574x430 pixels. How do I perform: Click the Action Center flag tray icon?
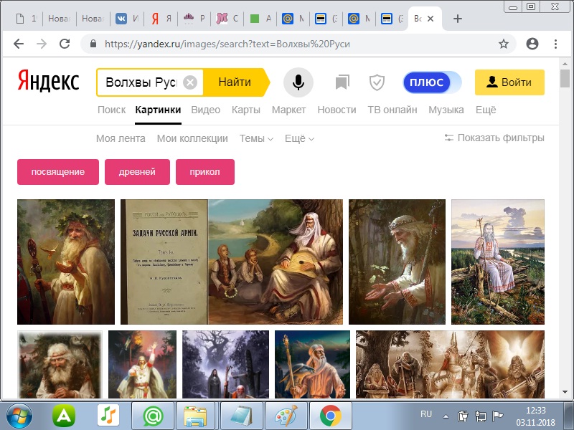pyautogui.click(x=497, y=416)
